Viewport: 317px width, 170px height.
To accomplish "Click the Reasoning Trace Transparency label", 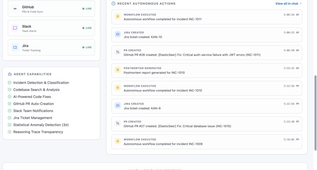I will pyautogui.click(x=38, y=132).
